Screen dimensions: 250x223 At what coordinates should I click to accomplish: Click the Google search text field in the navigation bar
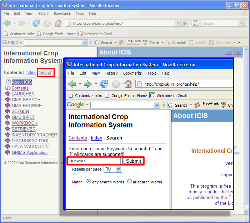[x=220, y=24]
